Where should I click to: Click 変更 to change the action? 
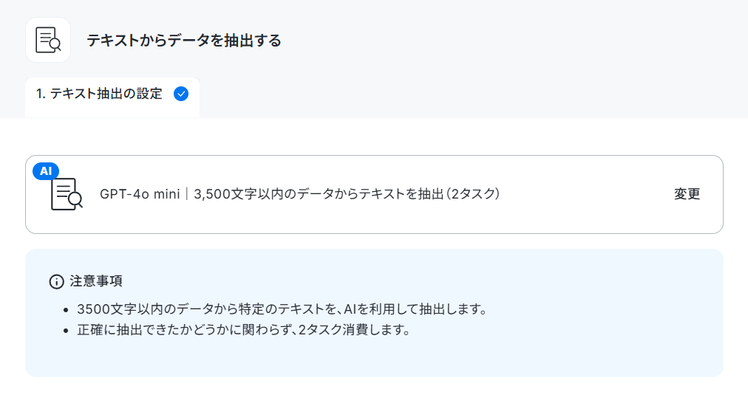coord(687,194)
